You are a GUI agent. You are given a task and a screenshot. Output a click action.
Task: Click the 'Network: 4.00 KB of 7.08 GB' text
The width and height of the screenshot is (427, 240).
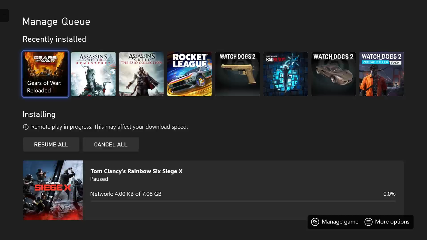pos(126,194)
